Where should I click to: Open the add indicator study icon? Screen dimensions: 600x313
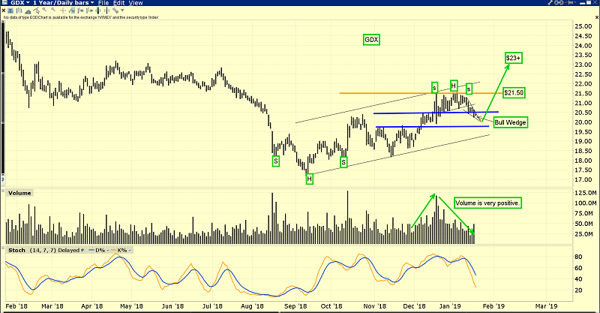(71, 11)
